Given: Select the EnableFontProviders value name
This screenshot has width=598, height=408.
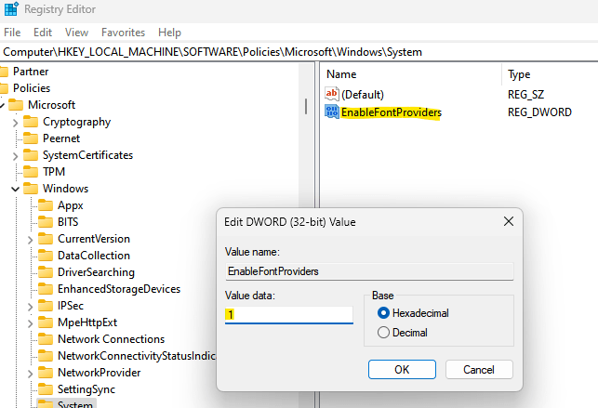Looking at the screenshot, I should pyautogui.click(x=392, y=112).
